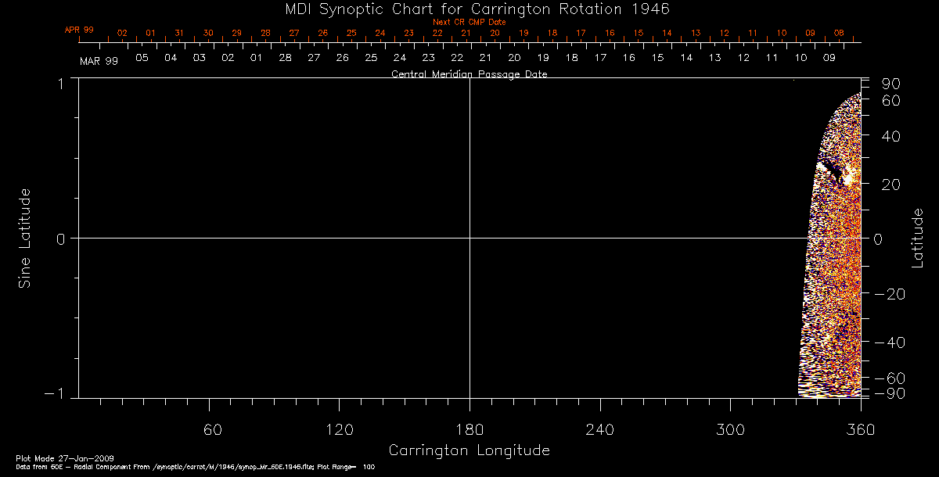Click the '300' longitude axis label
Screen dimensions: 939x477
(x=729, y=429)
